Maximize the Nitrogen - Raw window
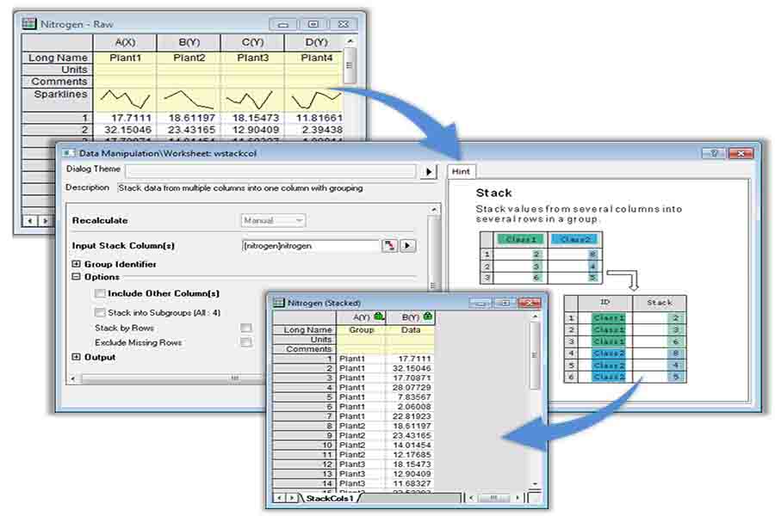Screen dimensions: 775x516 (313, 24)
